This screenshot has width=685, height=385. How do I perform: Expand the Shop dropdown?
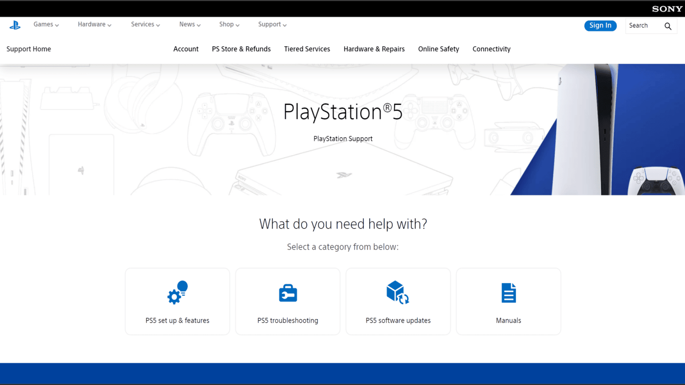point(229,25)
